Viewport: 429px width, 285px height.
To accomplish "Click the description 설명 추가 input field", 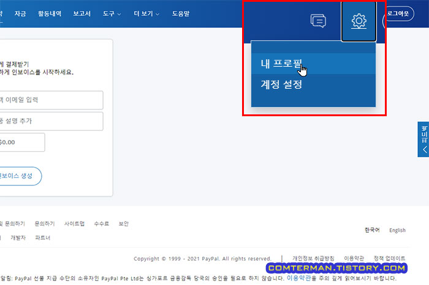I will (51, 121).
